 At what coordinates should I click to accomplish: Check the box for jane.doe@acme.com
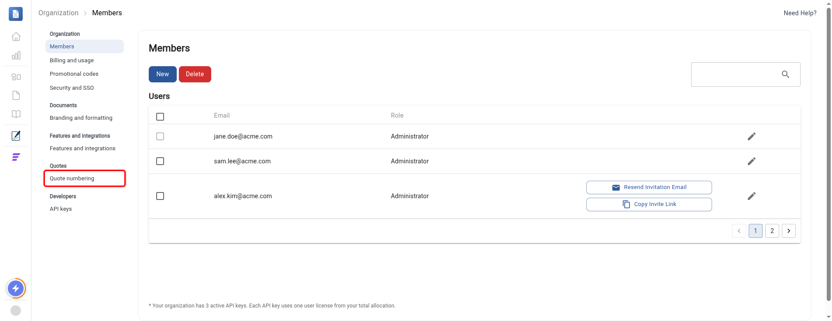160,136
